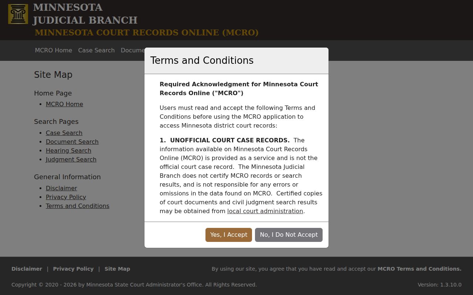473x295 pixels.
Task: Open Case Search in navigation bar
Action: (96, 51)
